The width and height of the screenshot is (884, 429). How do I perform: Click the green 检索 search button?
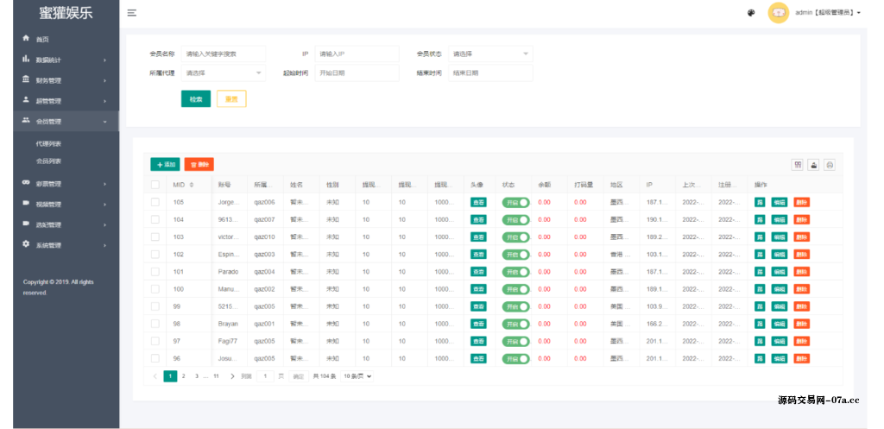click(196, 99)
